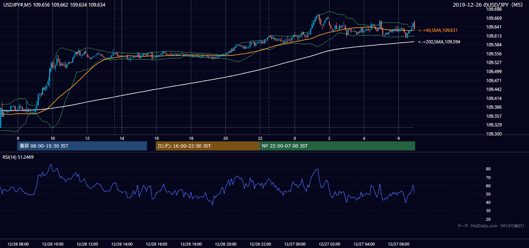Click RSI scale value 50
Screen dimensions: 529x248
point(488,194)
